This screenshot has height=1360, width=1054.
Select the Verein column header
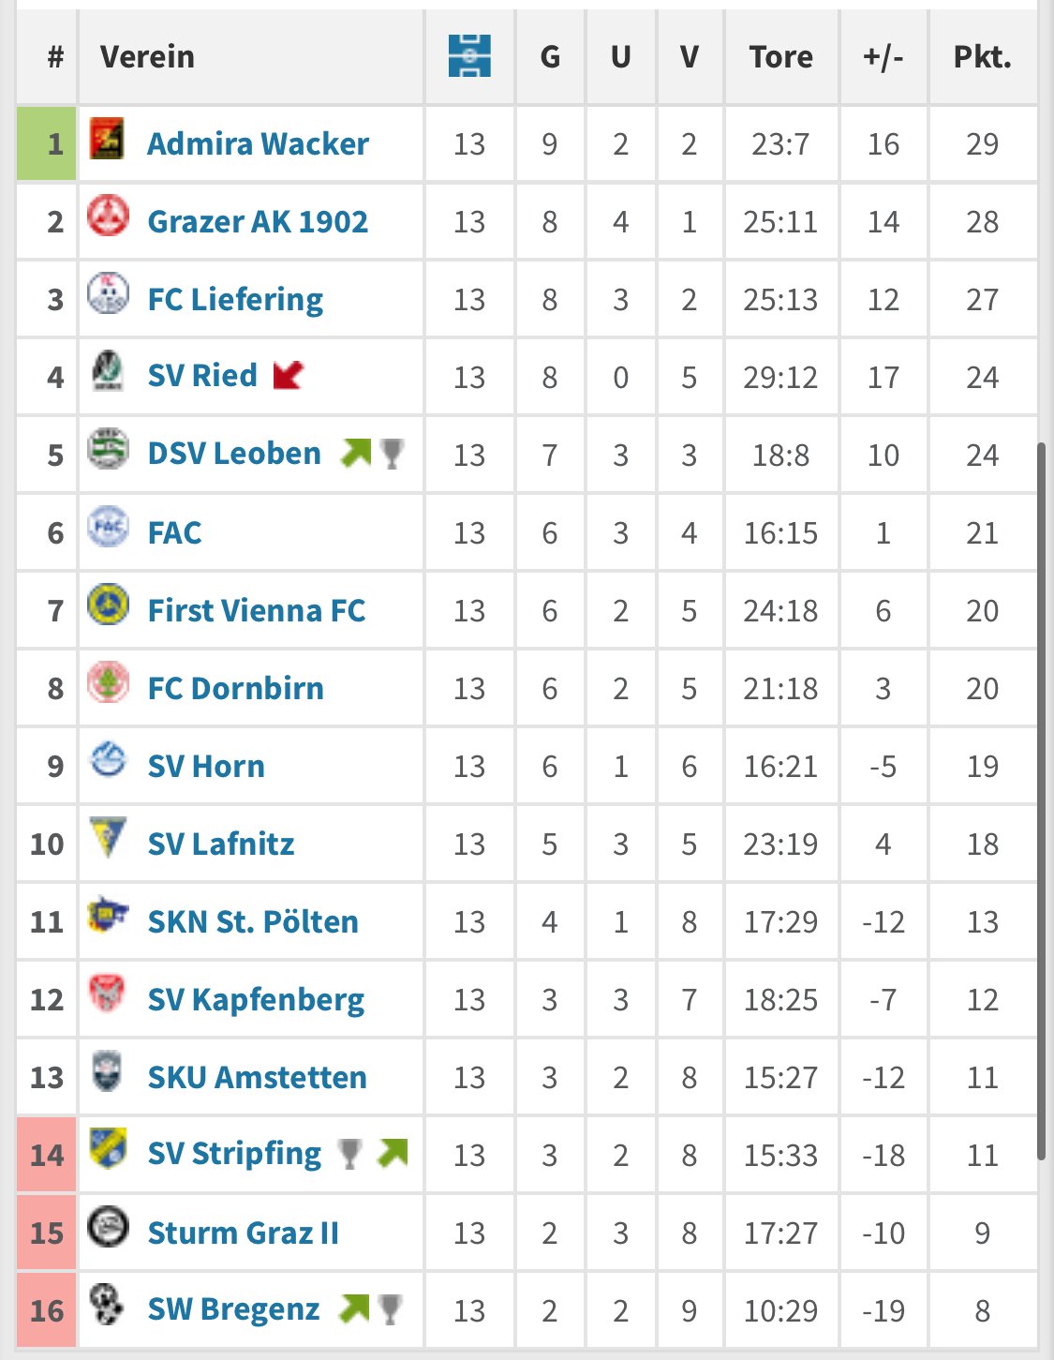(x=147, y=57)
